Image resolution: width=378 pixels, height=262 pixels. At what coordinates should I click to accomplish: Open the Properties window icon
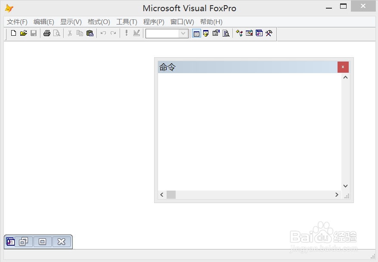[x=216, y=33]
